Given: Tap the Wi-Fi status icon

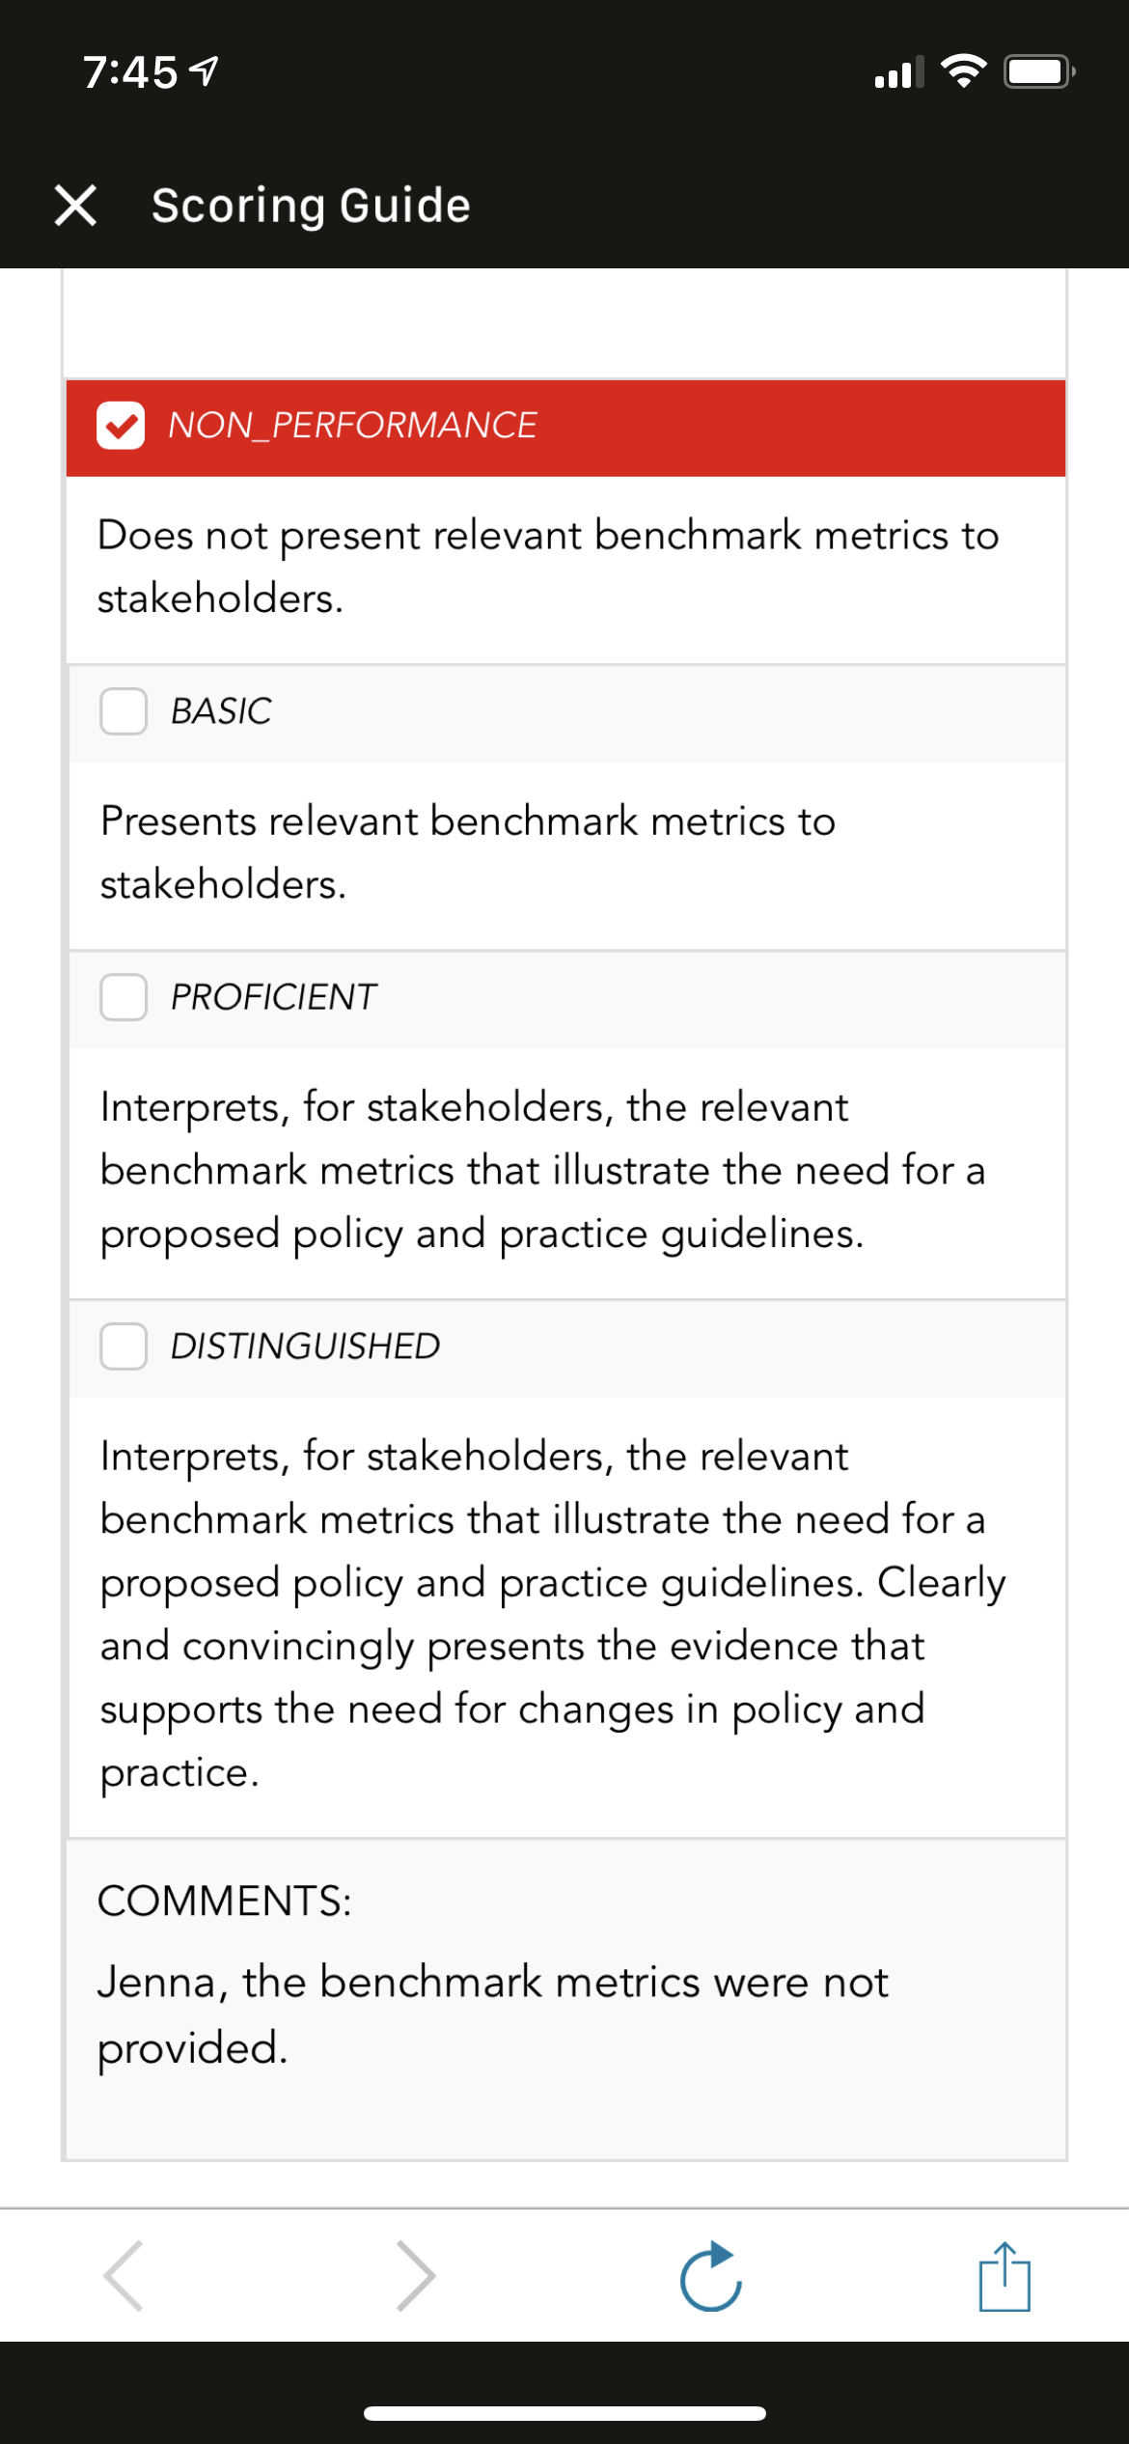Looking at the screenshot, I should tap(963, 71).
